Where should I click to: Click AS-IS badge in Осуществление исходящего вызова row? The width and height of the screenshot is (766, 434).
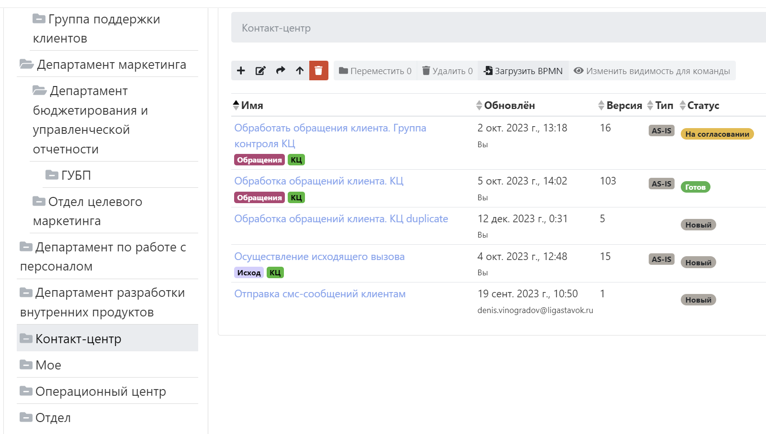tap(662, 259)
